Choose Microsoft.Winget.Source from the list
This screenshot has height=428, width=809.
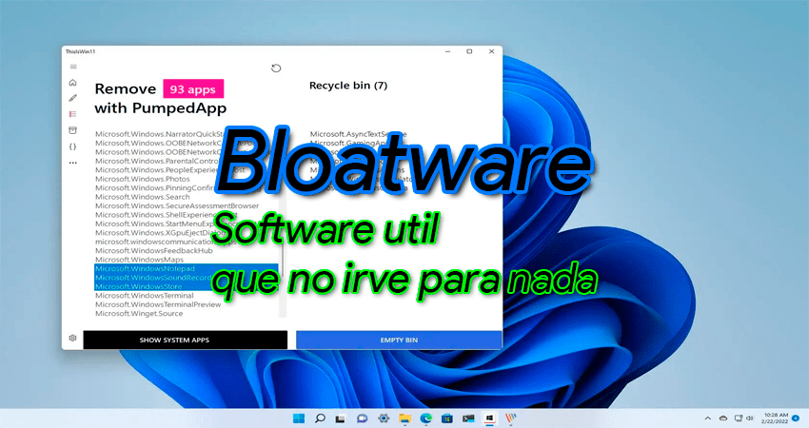(x=139, y=313)
